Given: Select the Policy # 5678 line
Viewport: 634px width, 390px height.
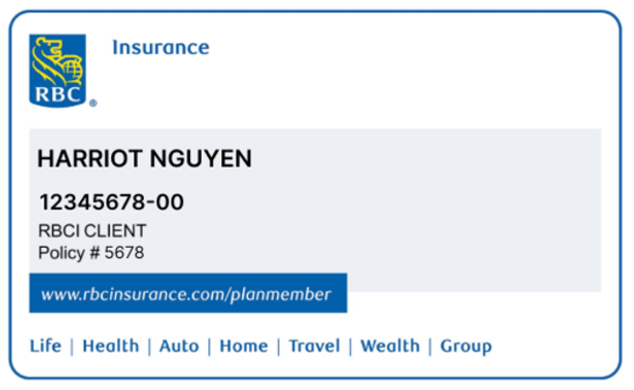Looking at the screenshot, I should 91,253.
